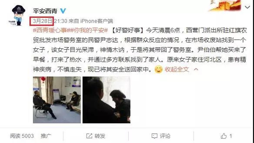
Task: Click the repost icon next to 转发
Action: (x=89, y=136)
